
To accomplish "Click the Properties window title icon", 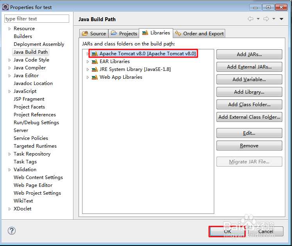I will tap(5, 7).
